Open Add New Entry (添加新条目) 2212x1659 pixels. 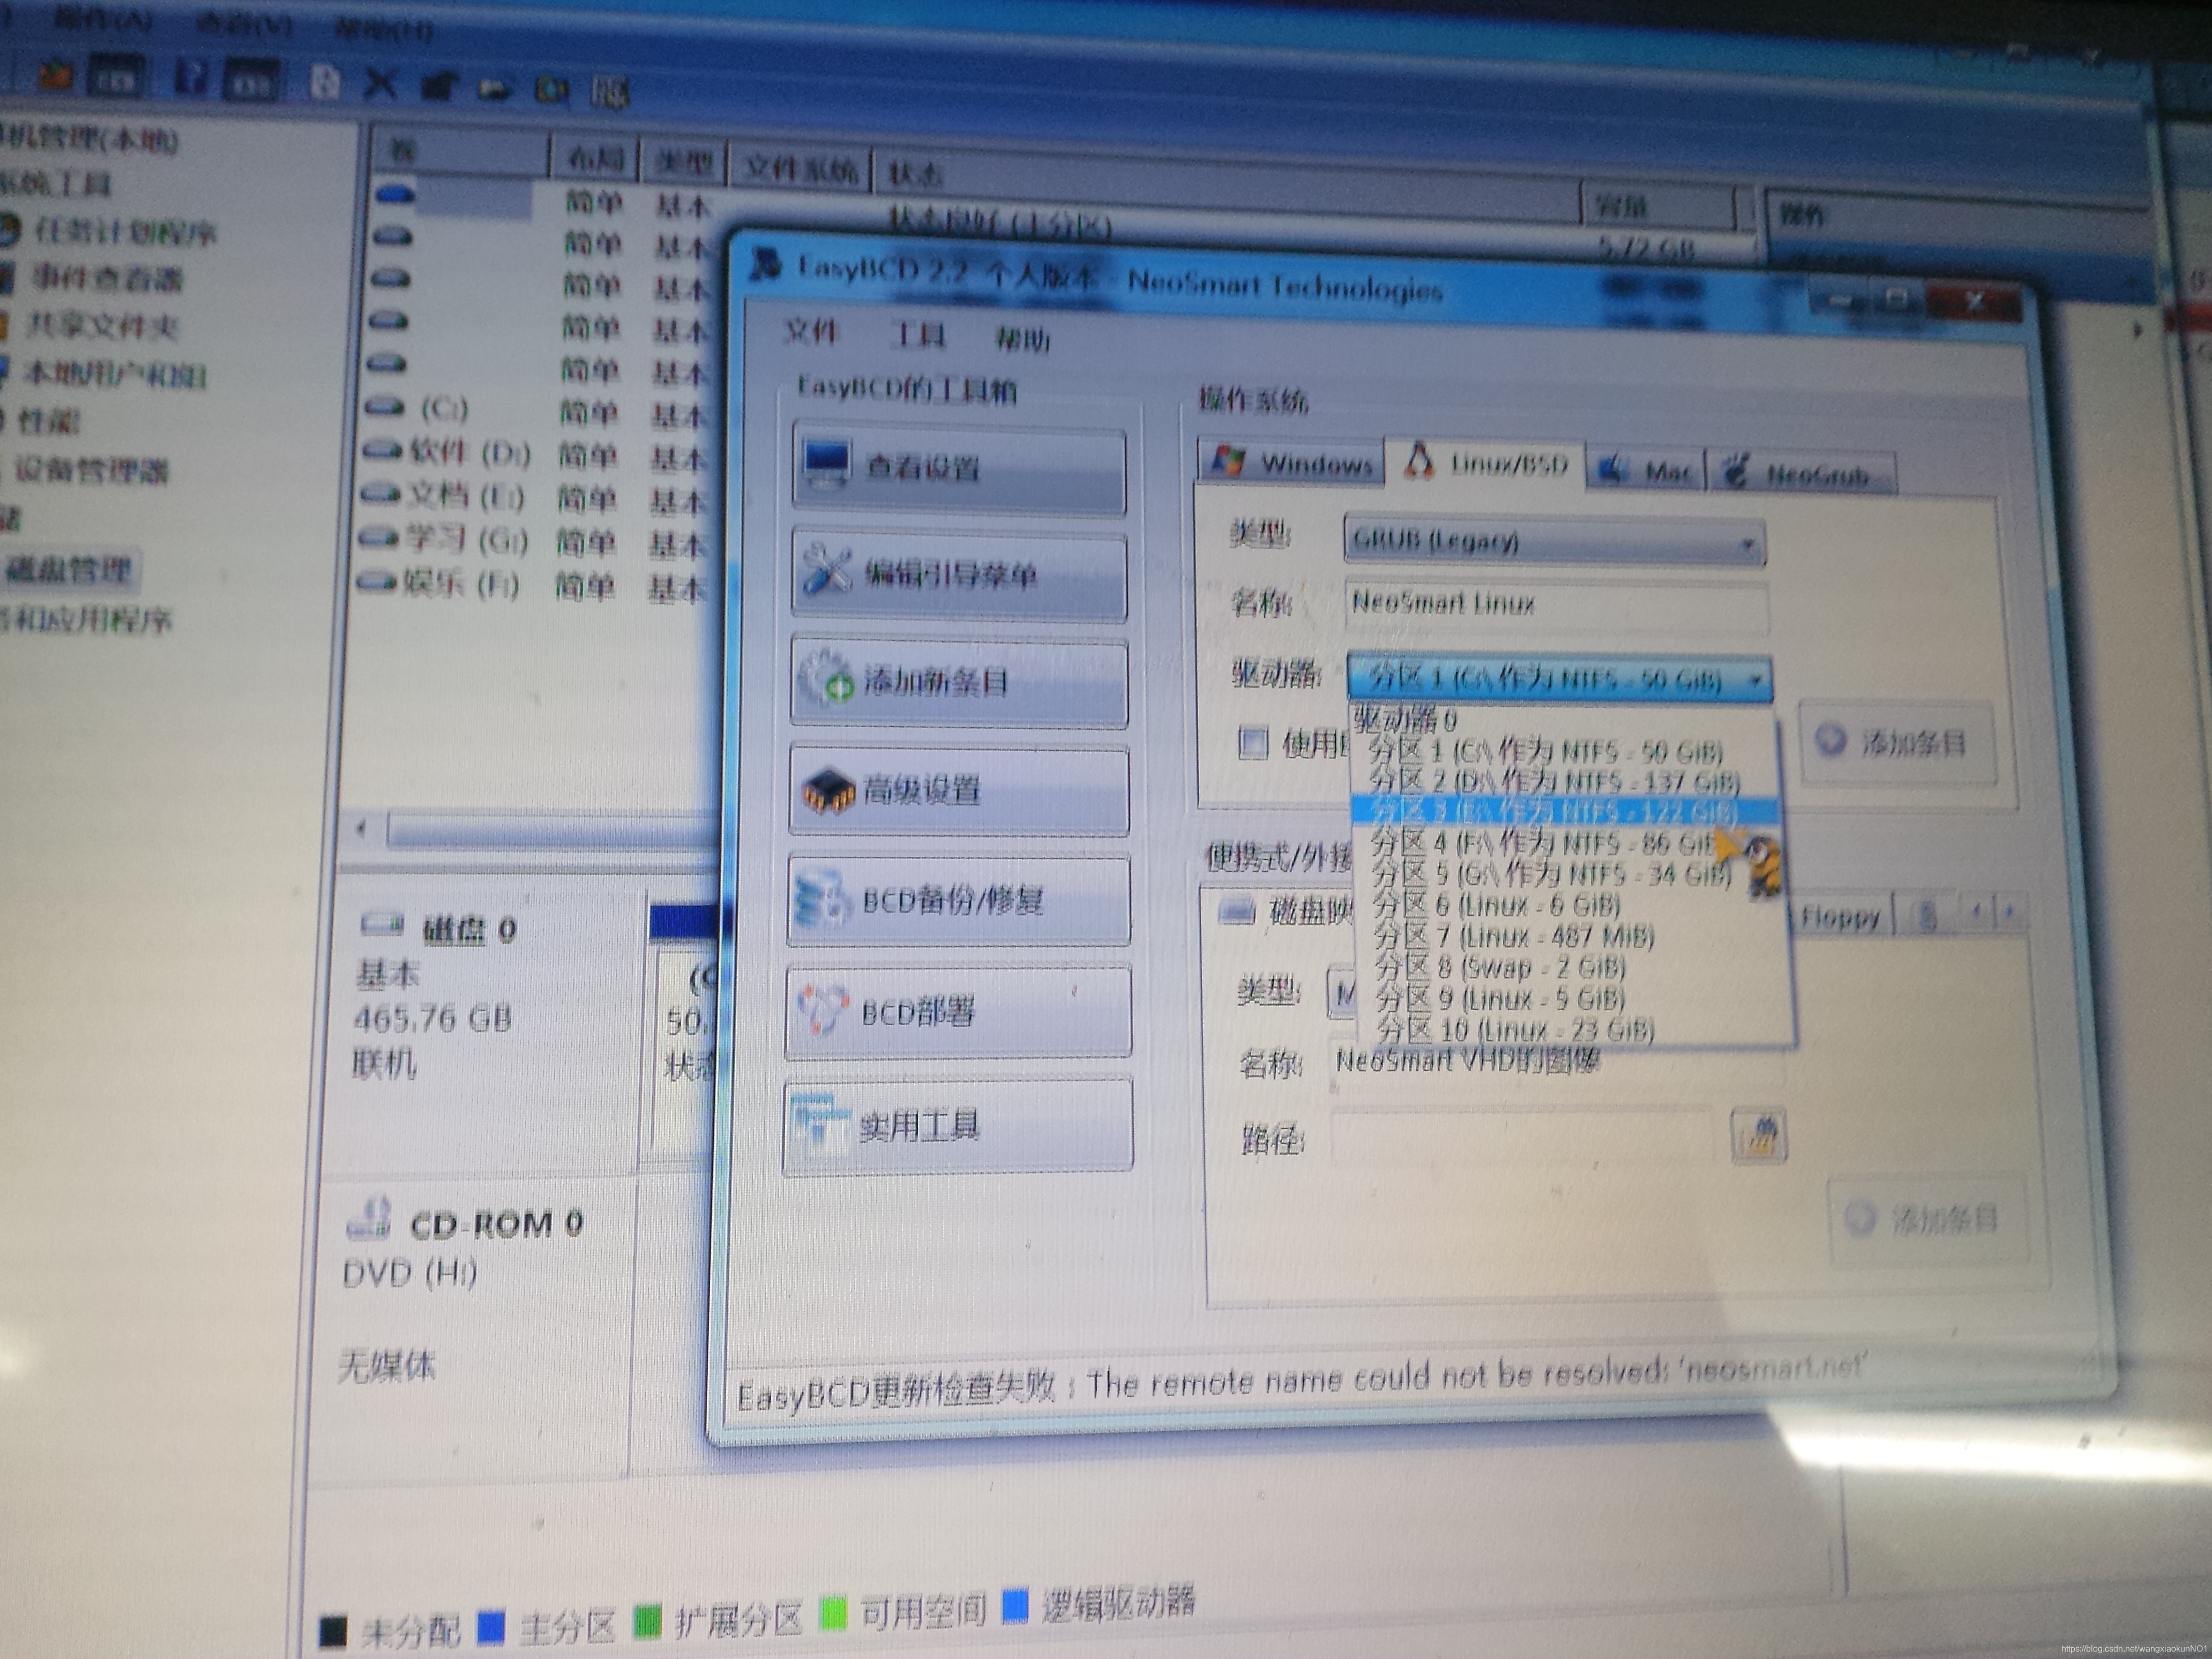(959, 682)
